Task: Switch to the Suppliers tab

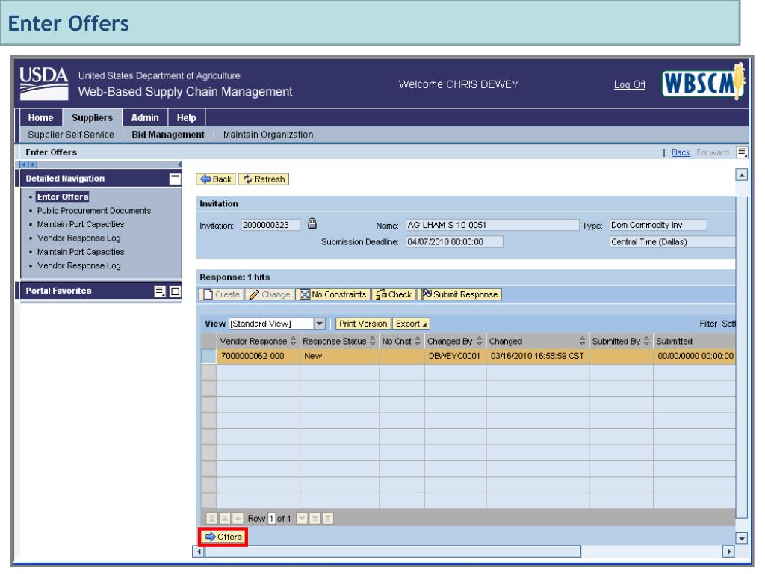Action: click(91, 118)
